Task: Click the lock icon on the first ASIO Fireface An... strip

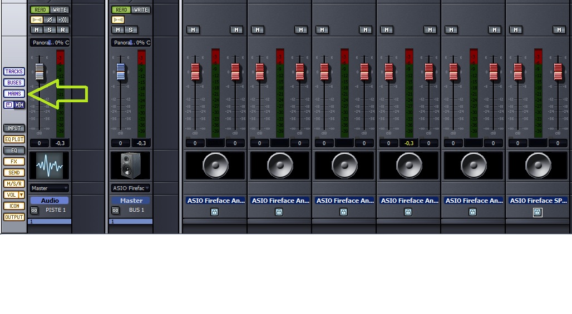Action: point(215,212)
